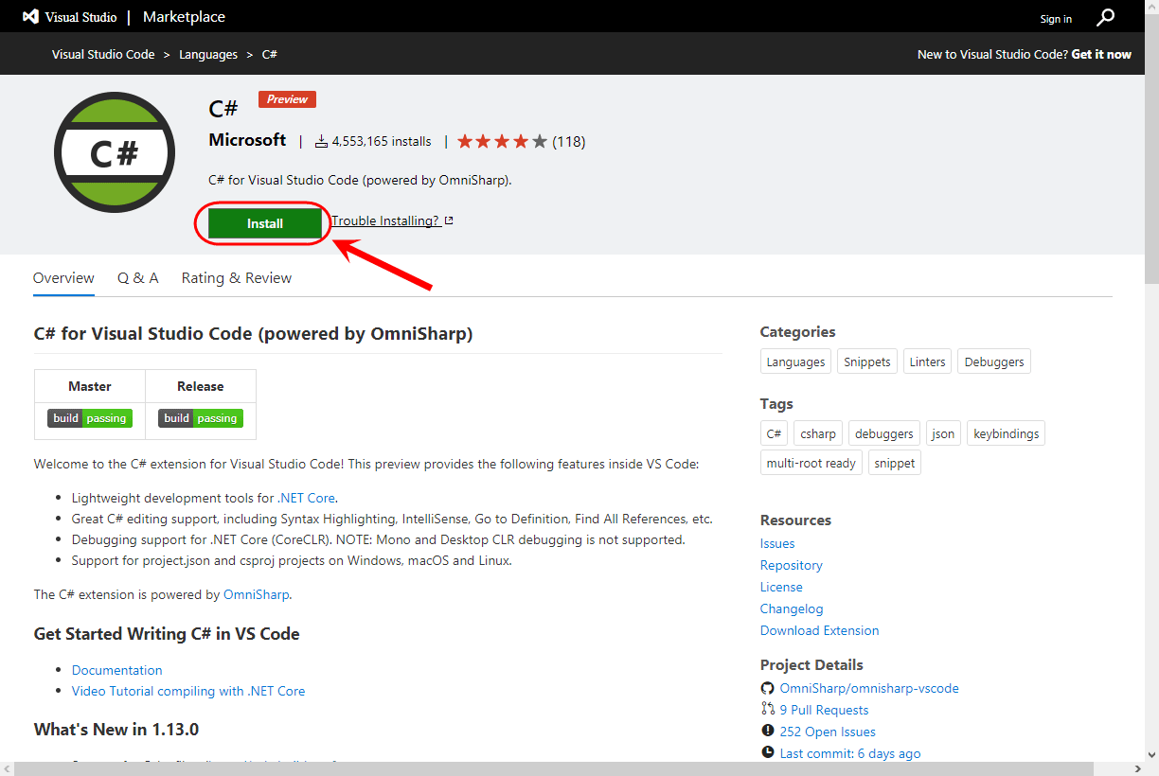Open the .NET Core link
Screen dimensions: 1159x776
tap(307, 498)
